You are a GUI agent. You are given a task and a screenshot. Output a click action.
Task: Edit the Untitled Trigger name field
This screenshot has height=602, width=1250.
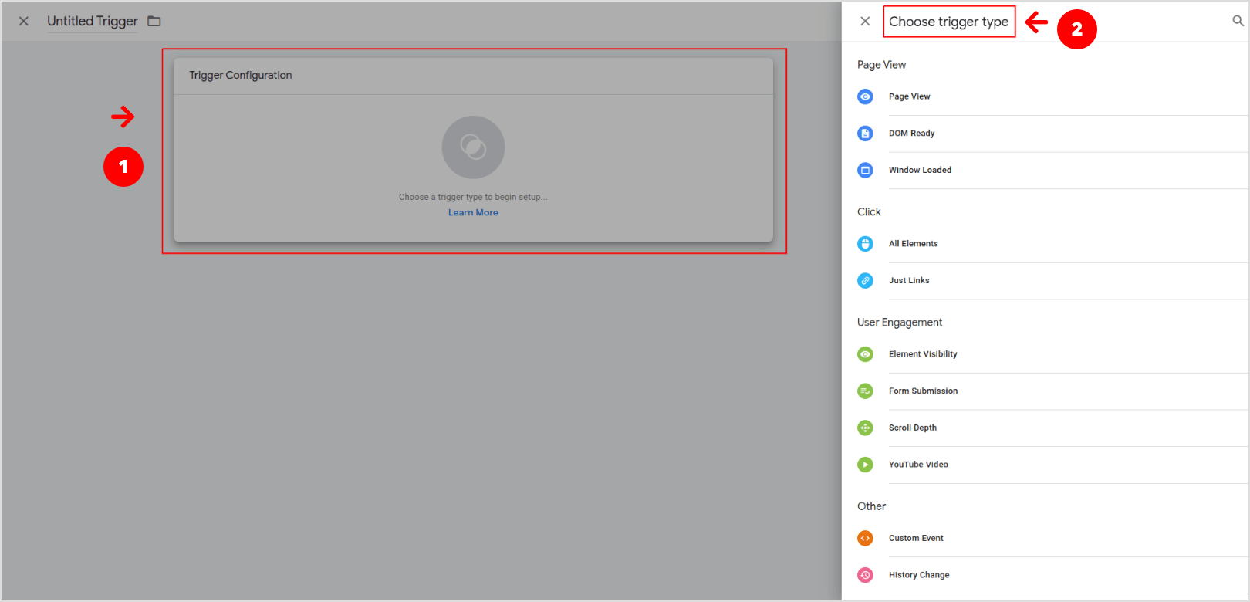click(93, 21)
